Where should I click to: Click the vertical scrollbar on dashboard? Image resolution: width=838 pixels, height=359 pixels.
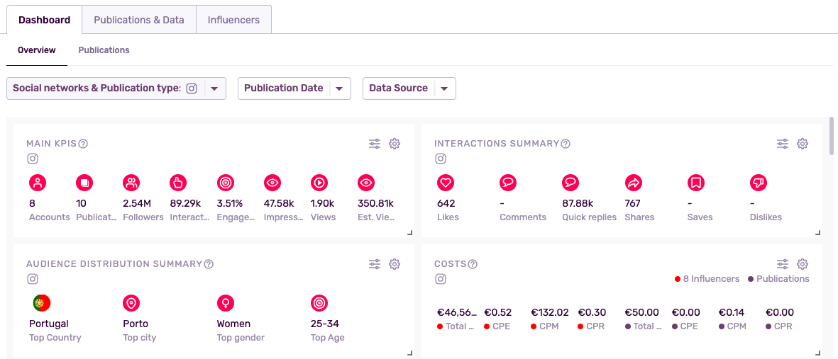[832, 136]
